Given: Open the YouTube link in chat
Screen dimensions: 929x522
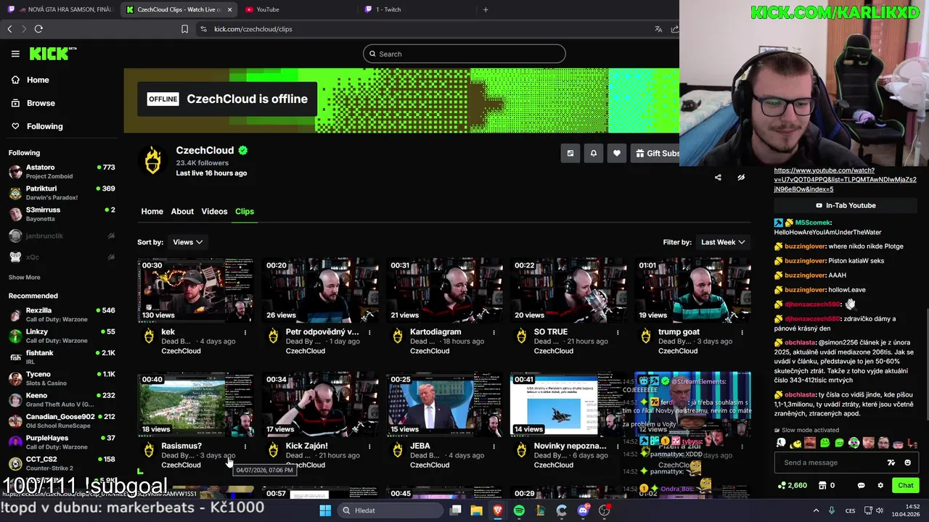Looking at the screenshot, I should [845, 179].
